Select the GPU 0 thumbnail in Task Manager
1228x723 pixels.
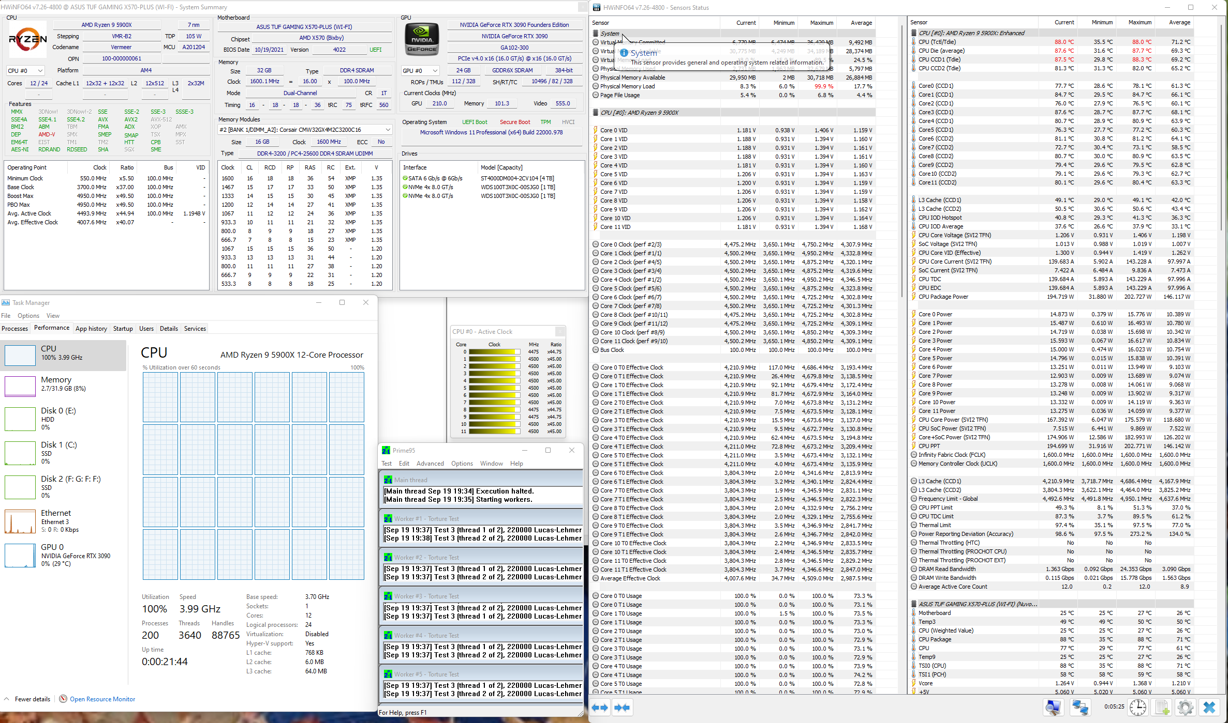point(20,555)
